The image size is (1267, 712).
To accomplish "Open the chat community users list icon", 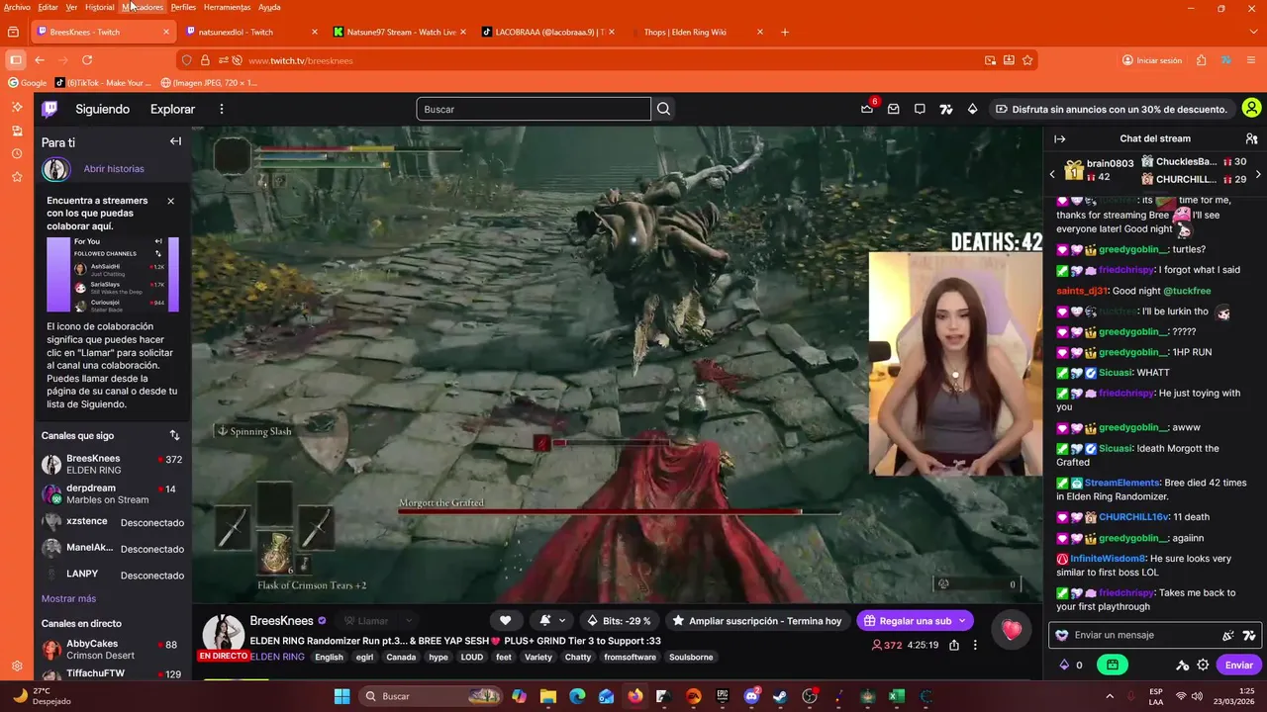I will [1251, 139].
